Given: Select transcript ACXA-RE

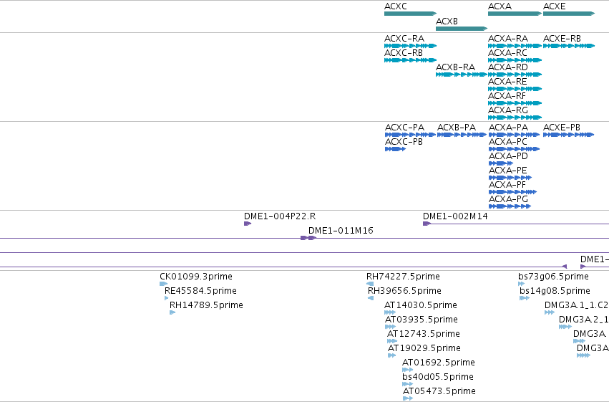Looking at the screenshot, I should [x=515, y=89].
